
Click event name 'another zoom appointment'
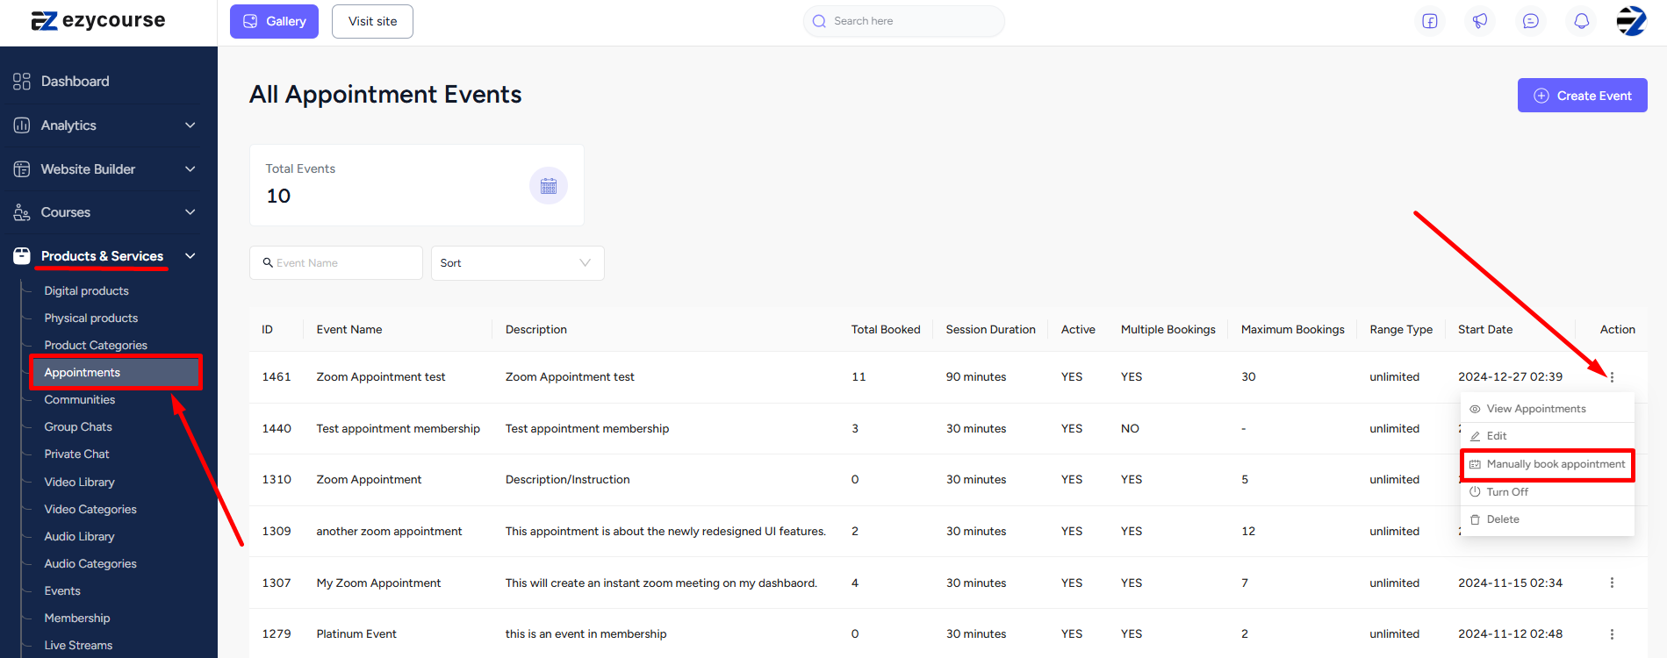(389, 532)
